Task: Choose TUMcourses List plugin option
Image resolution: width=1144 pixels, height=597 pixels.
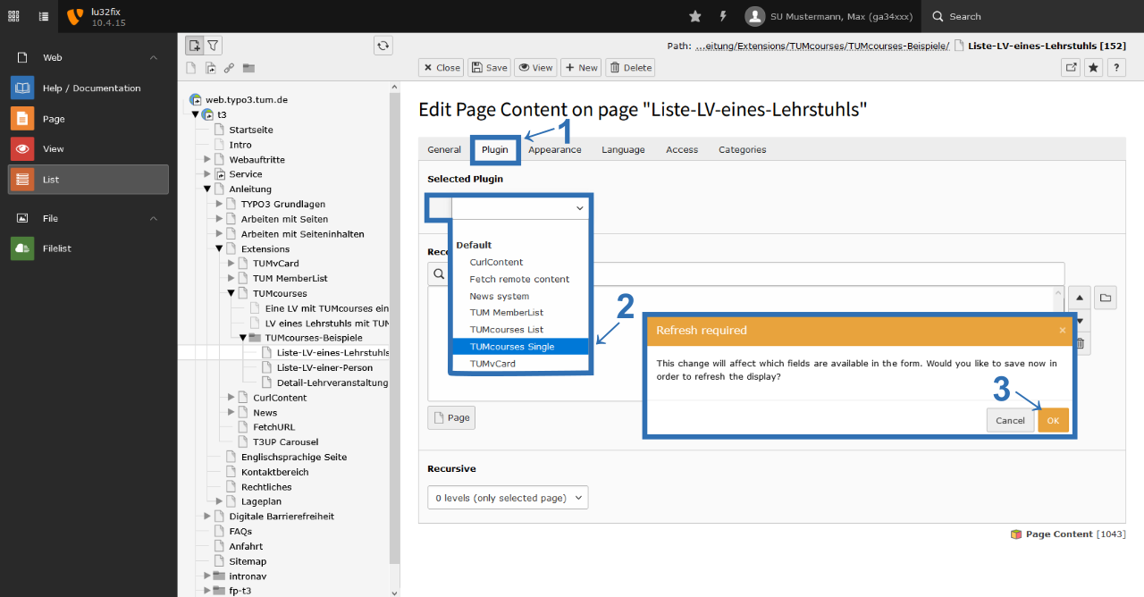Action: (520, 330)
